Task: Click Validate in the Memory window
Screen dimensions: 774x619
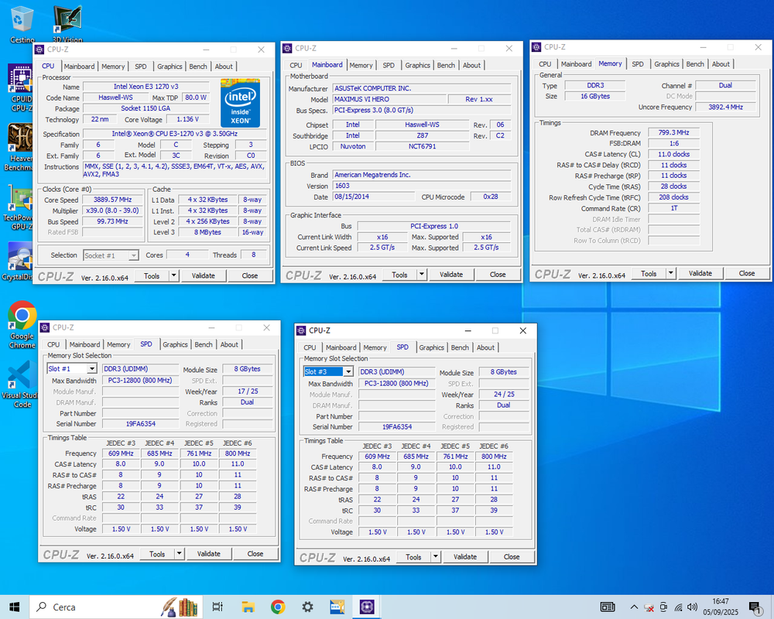Action: point(700,273)
